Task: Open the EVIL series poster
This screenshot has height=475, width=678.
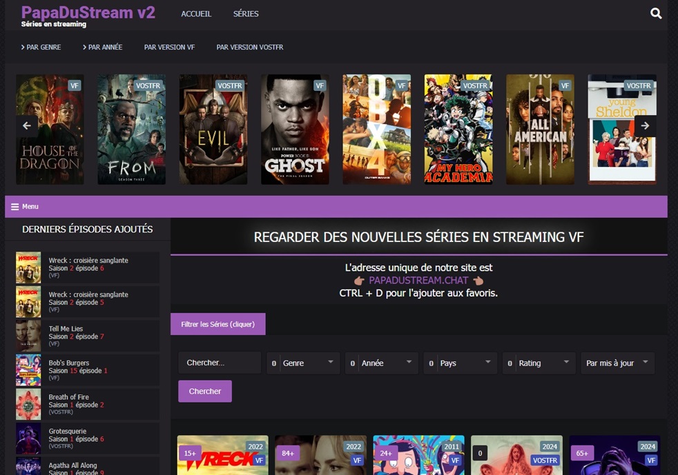Action: pyautogui.click(x=213, y=130)
